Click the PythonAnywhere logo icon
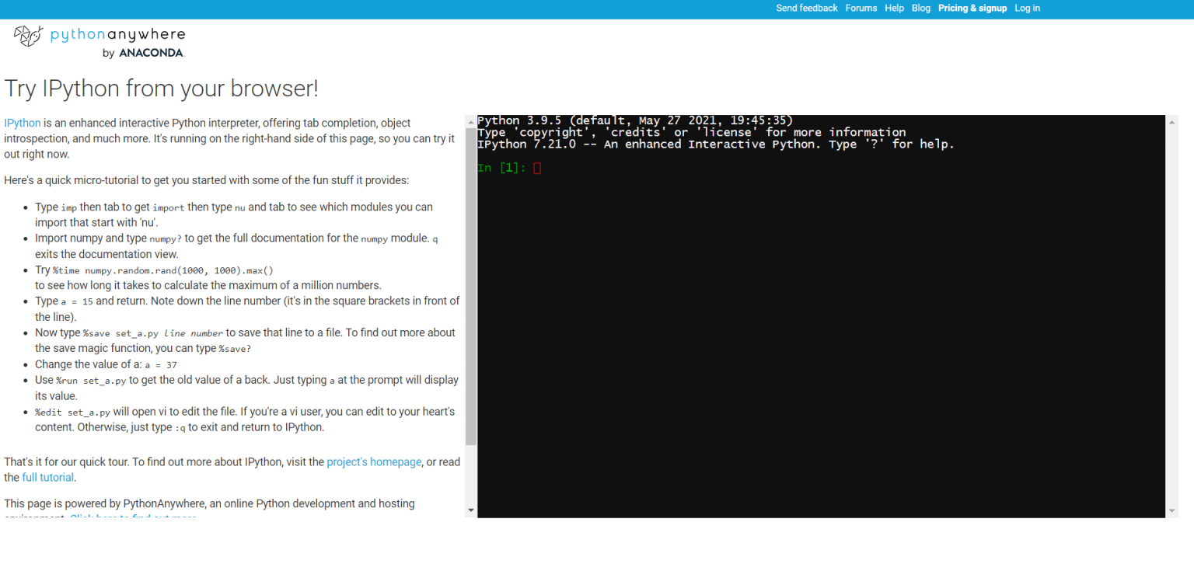This screenshot has width=1194, height=564. 28,36
